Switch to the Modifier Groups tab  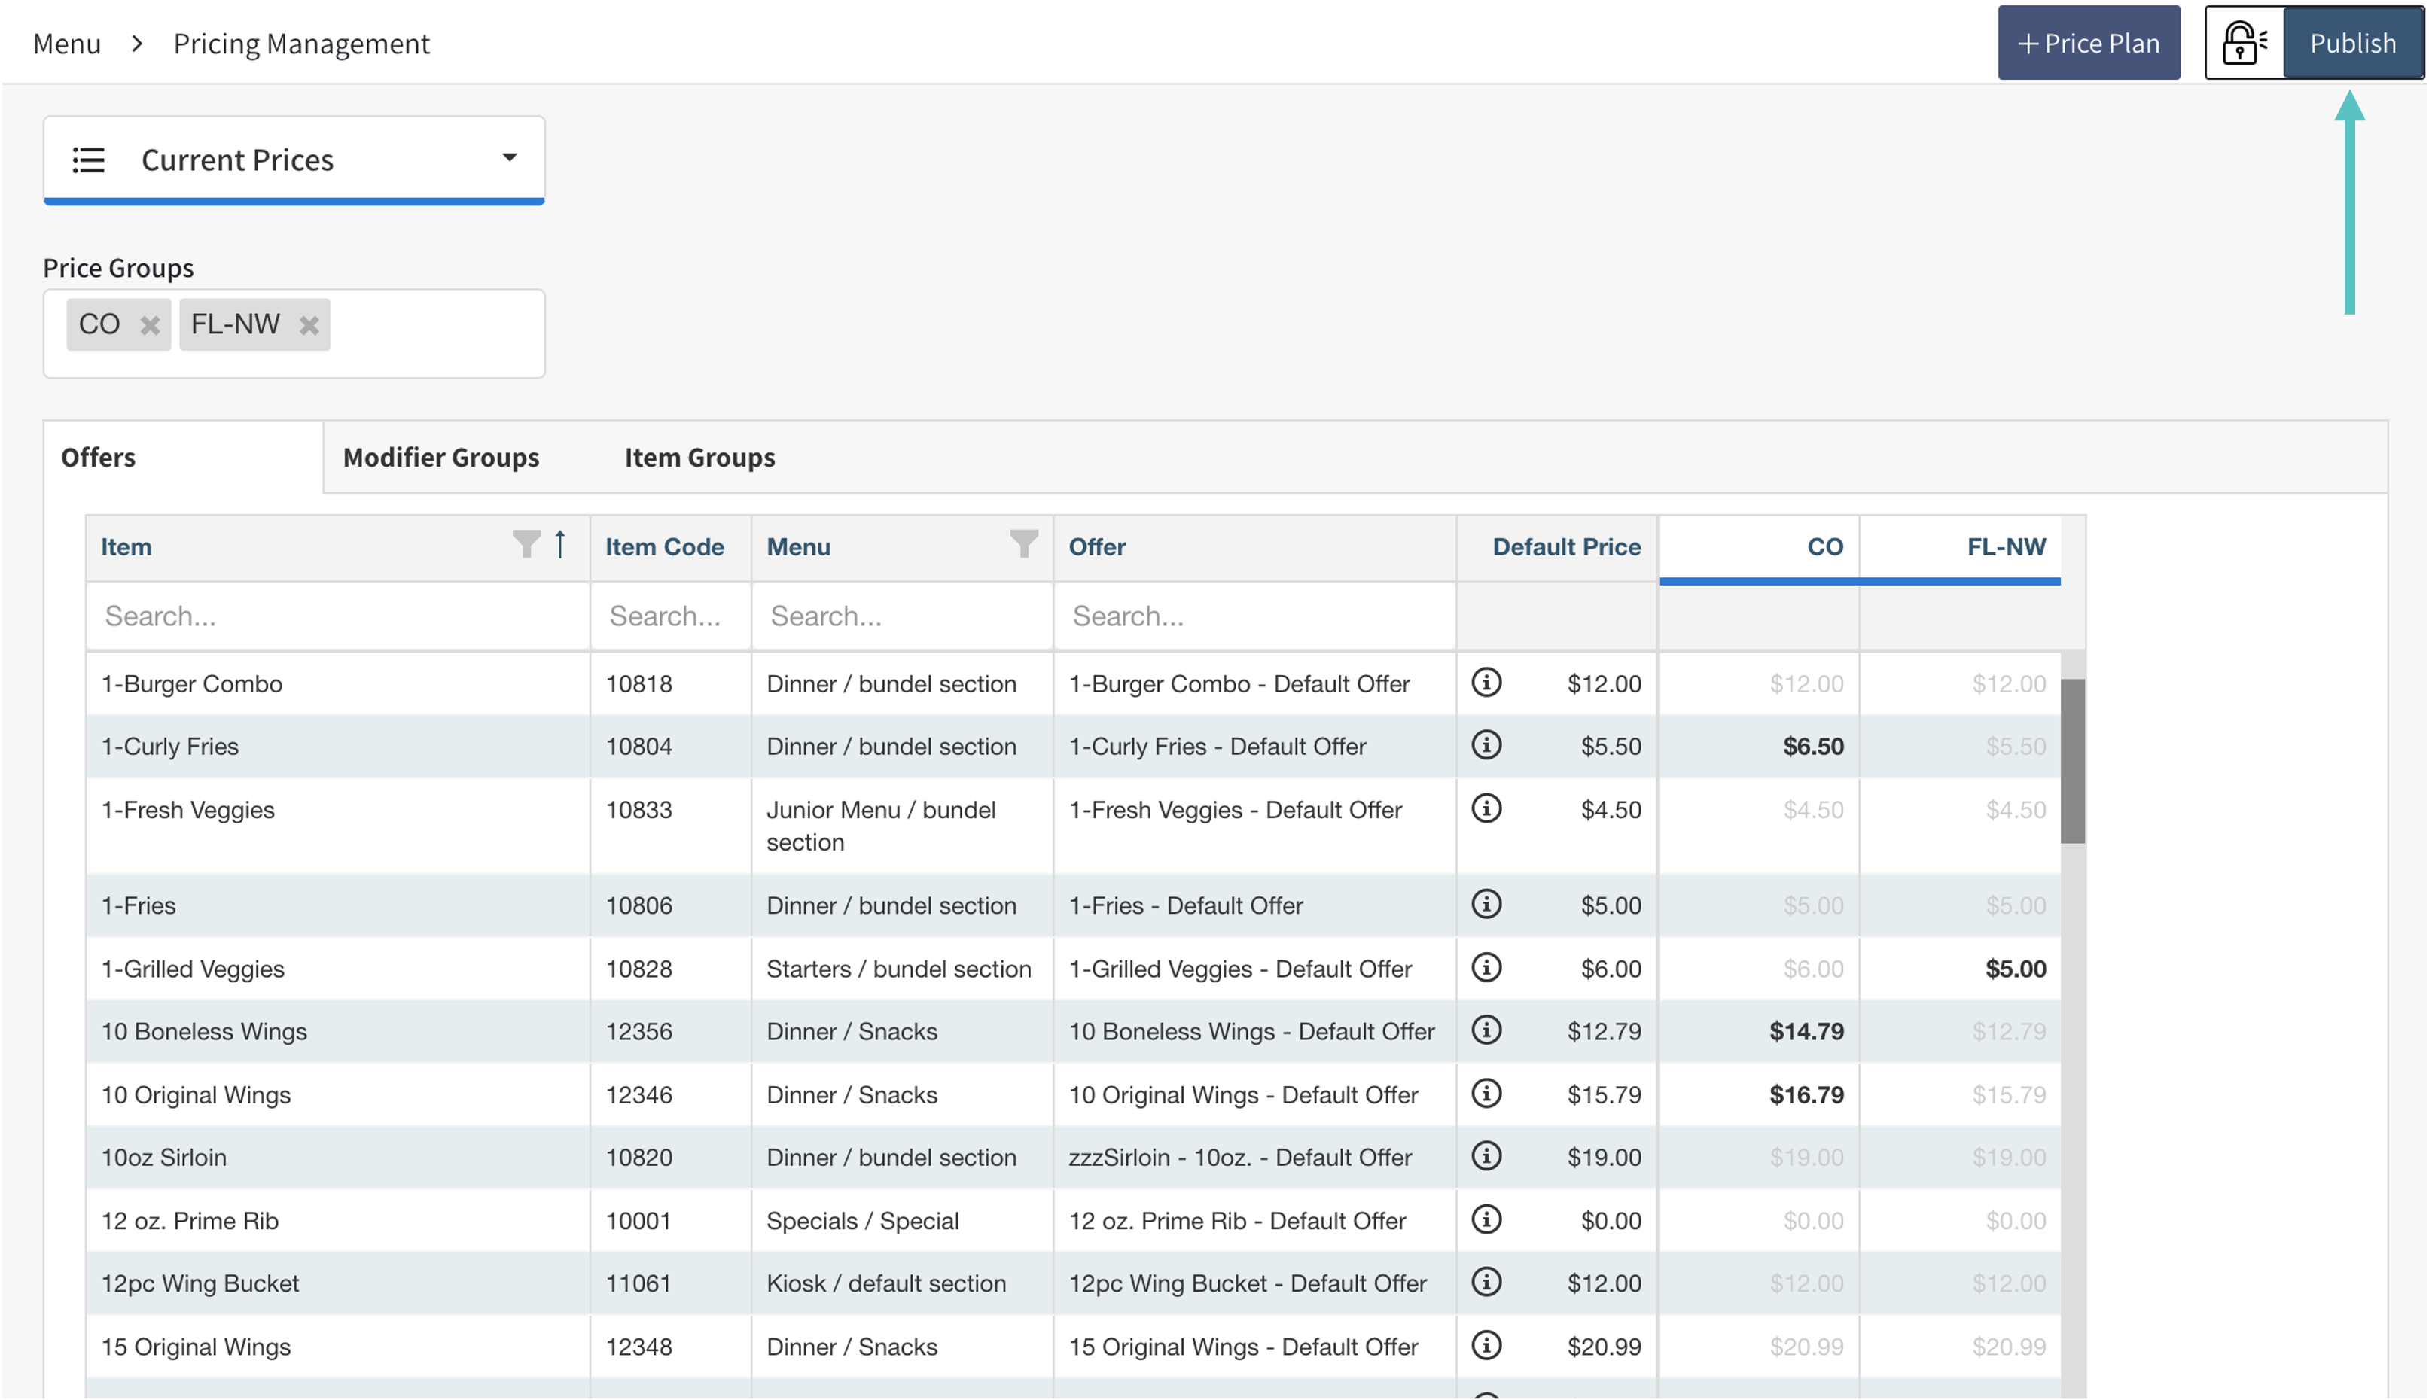pyautogui.click(x=441, y=458)
